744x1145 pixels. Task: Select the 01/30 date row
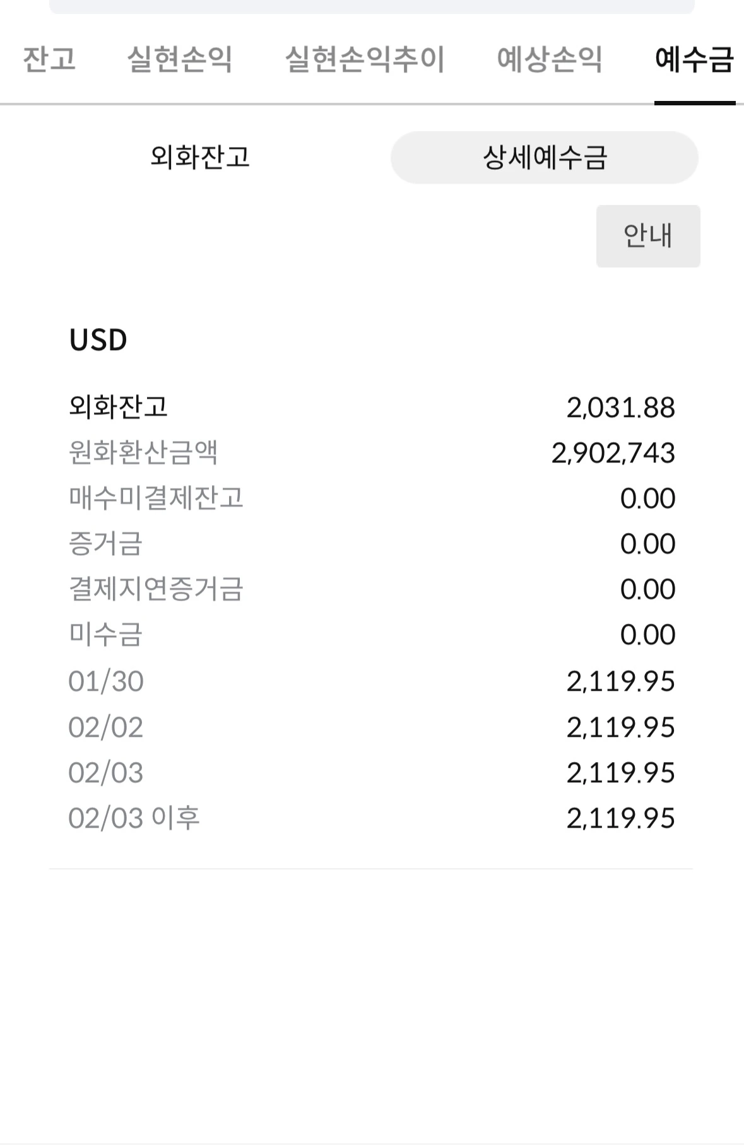click(106, 681)
